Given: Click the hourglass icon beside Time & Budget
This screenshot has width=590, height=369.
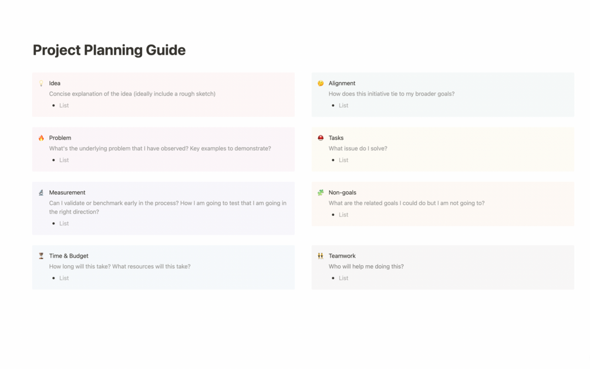Looking at the screenshot, I should point(41,256).
